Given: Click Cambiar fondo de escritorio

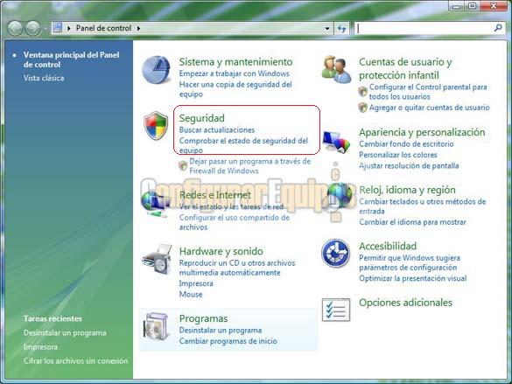Looking at the screenshot, I should point(406,144).
